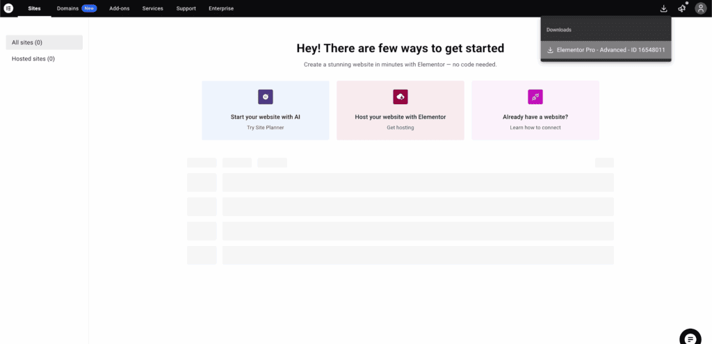
Task: Click the New badge next to Domains
Action: coord(89,8)
